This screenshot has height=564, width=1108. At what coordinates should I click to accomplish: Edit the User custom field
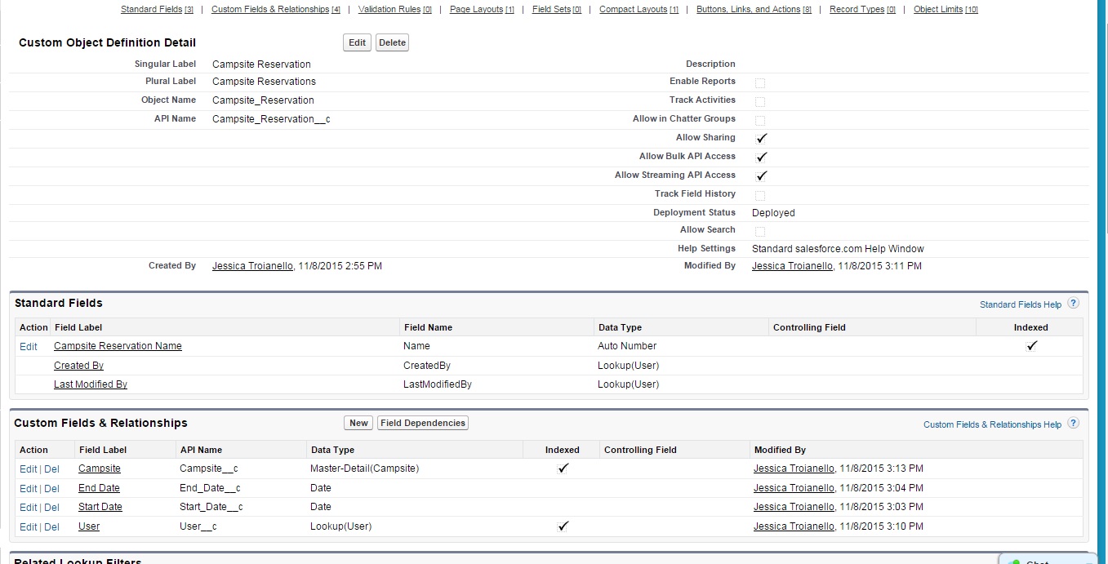29,527
